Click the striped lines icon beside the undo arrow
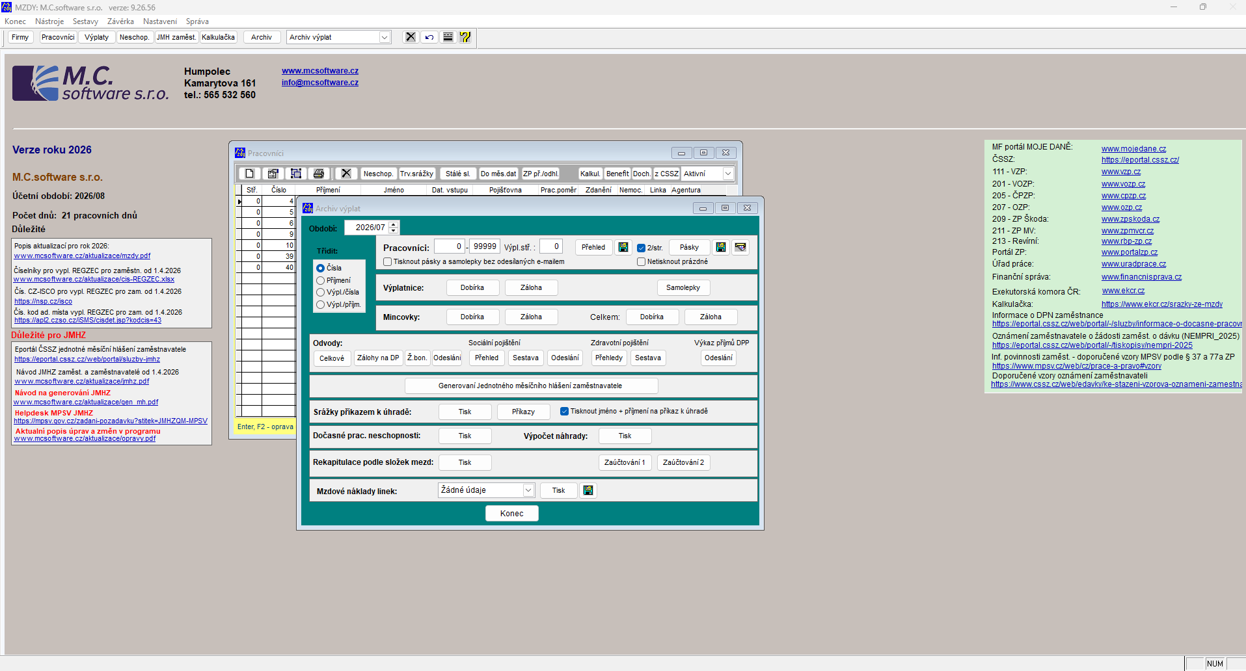Image resolution: width=1246 pixels, height=671 pixels. point(448,37)
